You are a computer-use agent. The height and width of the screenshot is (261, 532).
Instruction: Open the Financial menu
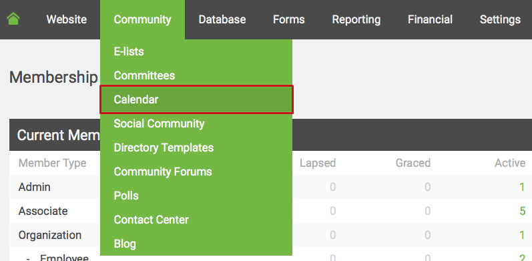[x=431, y=19]
